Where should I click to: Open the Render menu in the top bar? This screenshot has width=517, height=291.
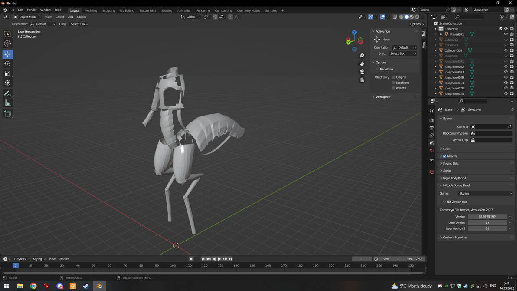[31, 10]
